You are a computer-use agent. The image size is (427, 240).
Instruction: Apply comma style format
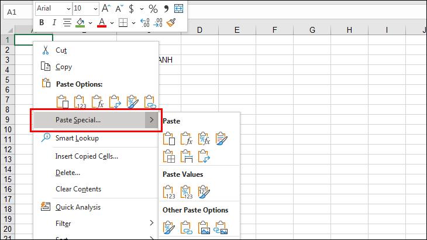166,9
